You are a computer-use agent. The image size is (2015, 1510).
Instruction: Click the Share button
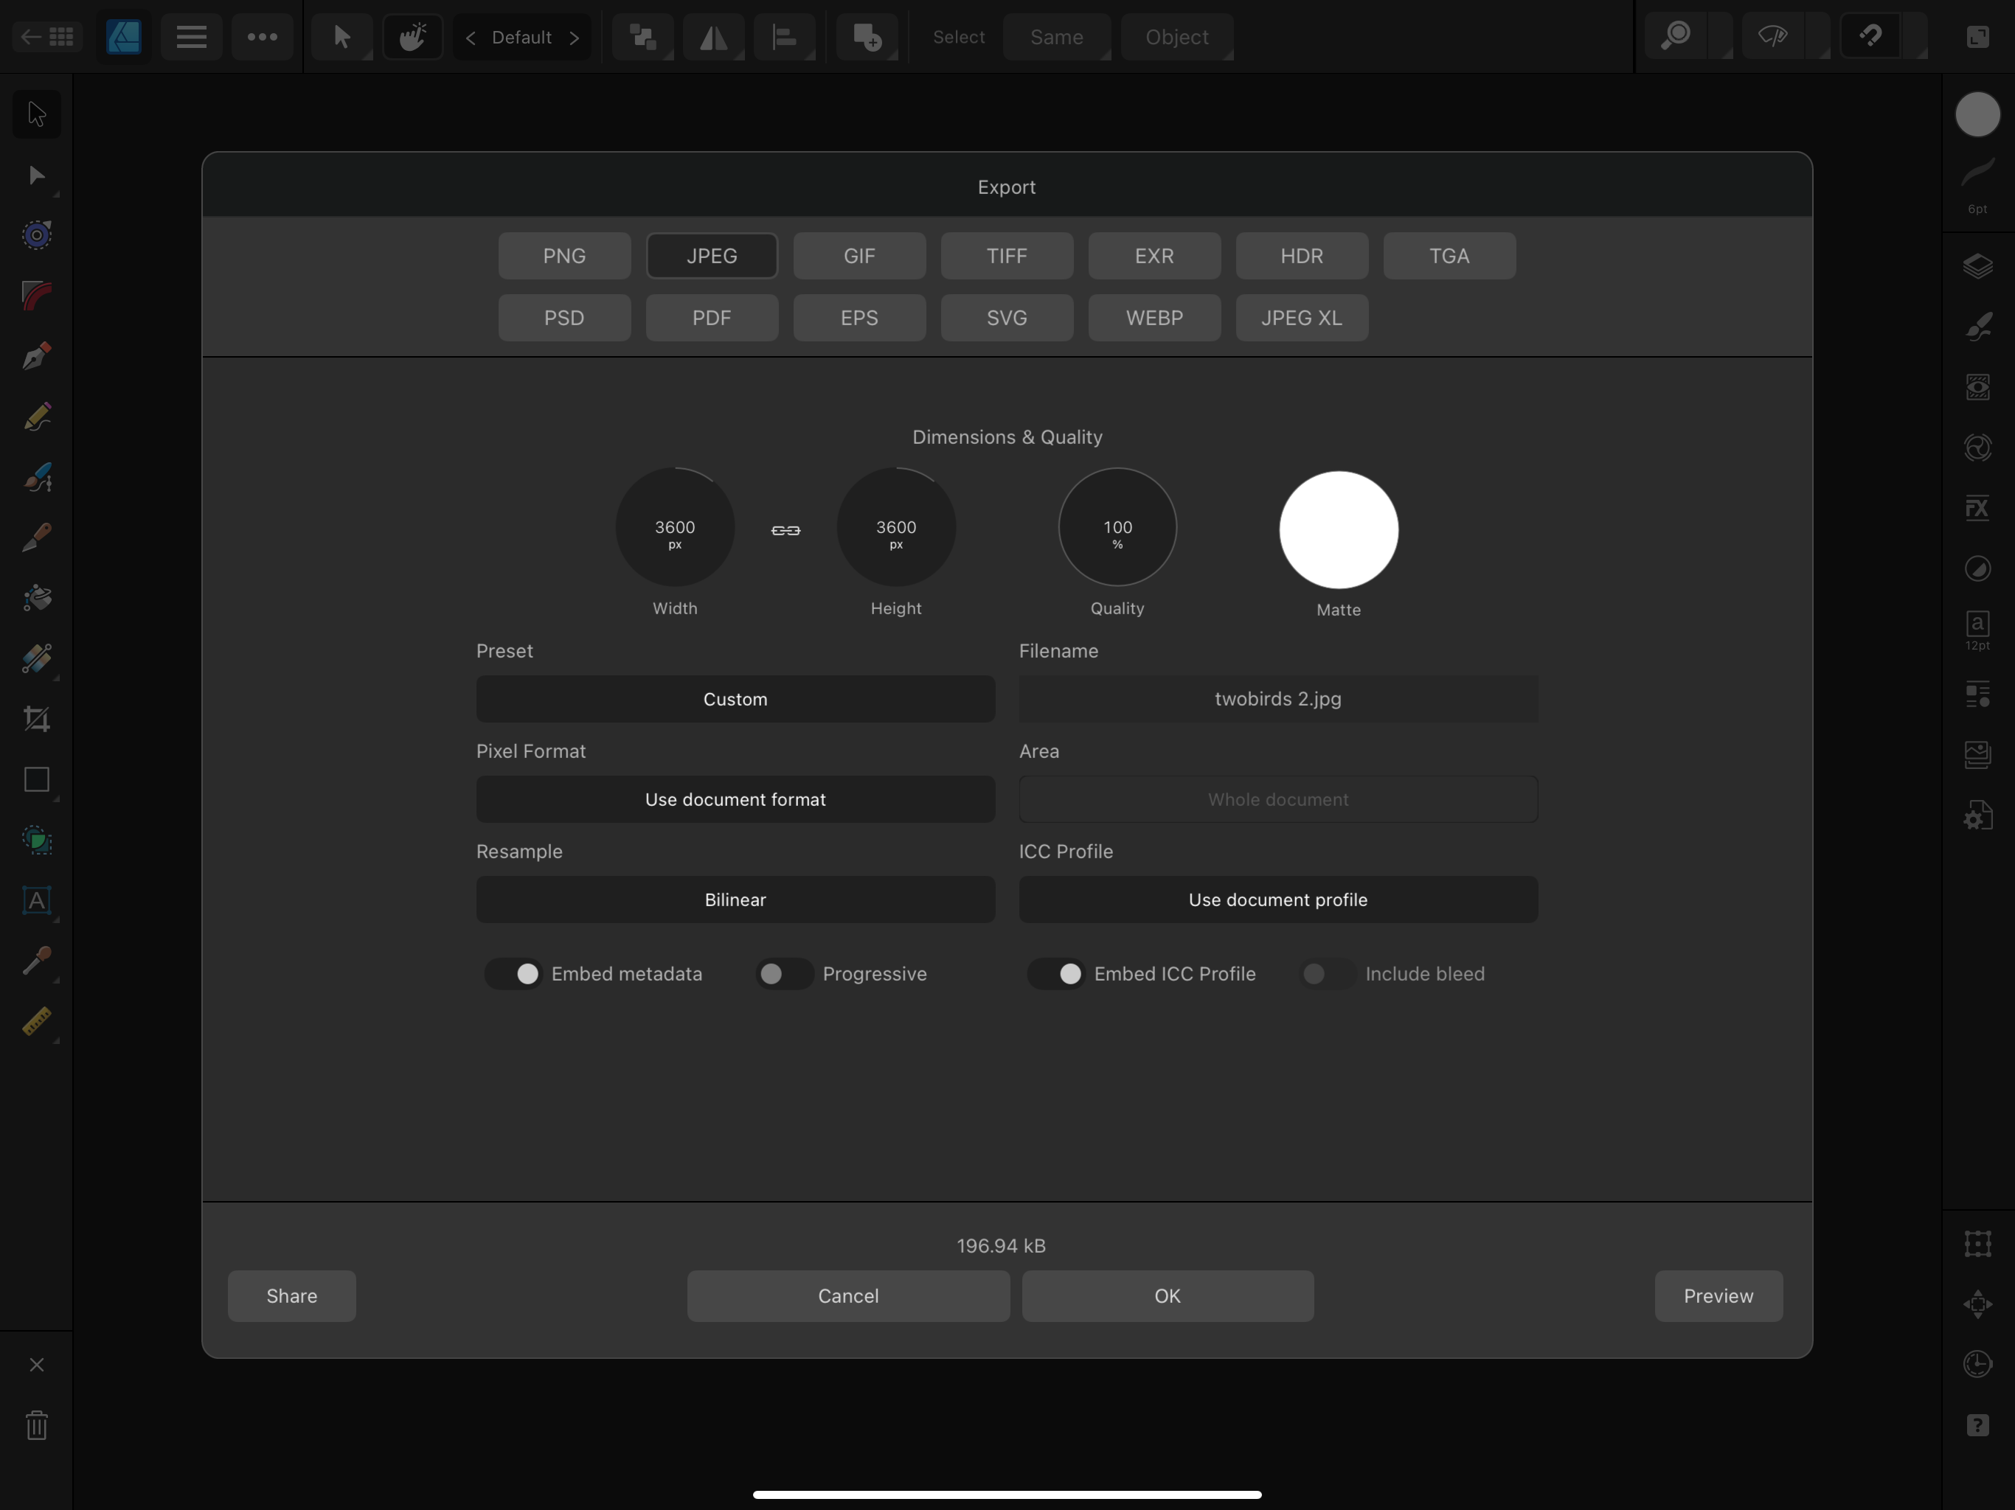tap(291, 1295)
